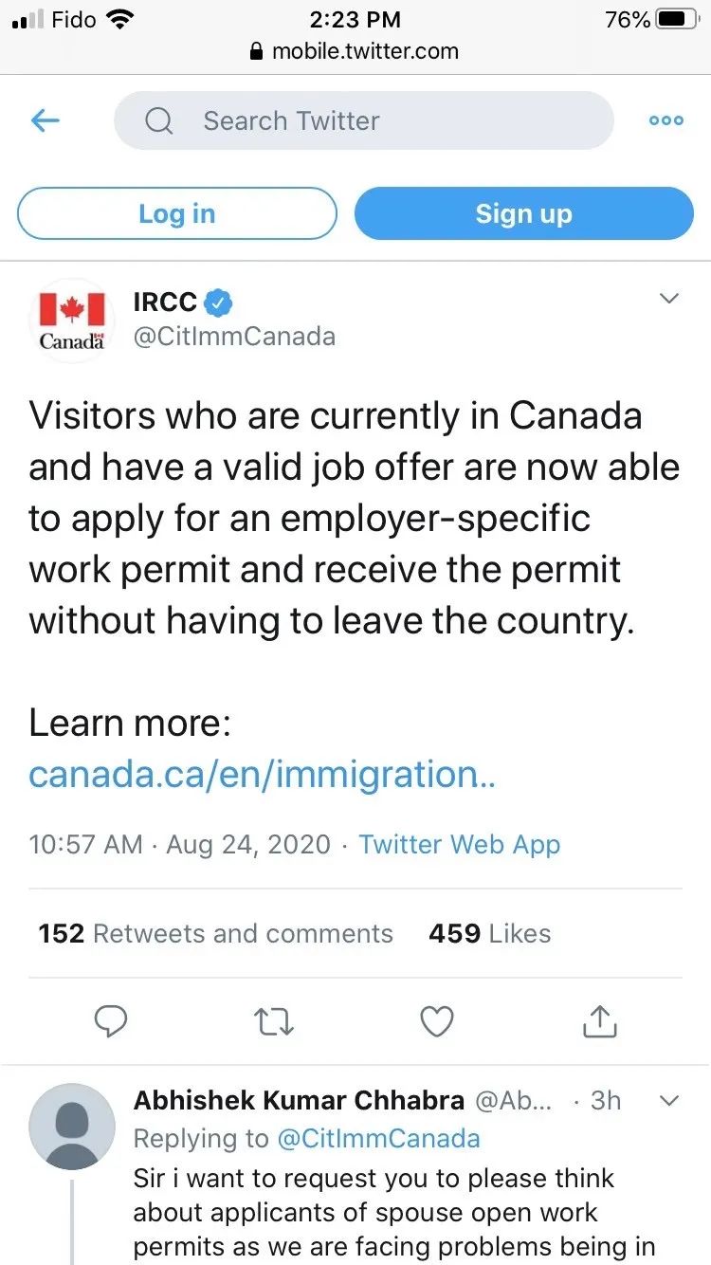711x1265 pixels.
Task: Expand options chevron on Abhishek's reply
Action: click(x=669, y=1101)
